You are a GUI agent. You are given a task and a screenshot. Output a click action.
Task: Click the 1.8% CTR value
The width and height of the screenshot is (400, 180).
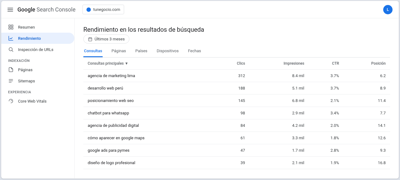tap(335, 138)
